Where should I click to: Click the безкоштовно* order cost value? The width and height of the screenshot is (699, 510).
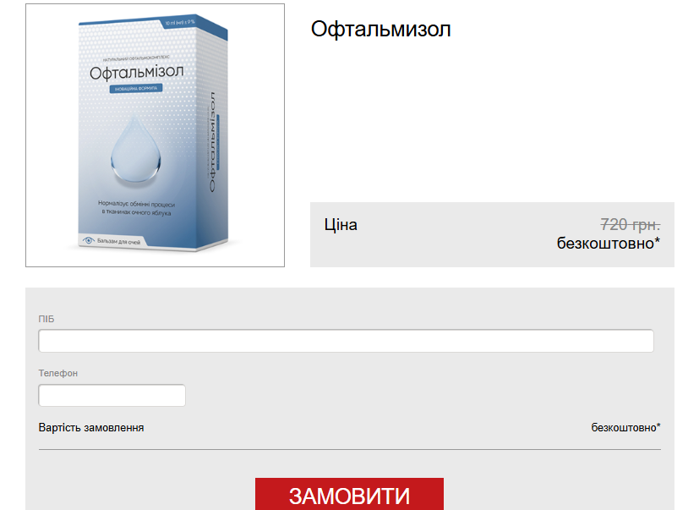point(625,427)
